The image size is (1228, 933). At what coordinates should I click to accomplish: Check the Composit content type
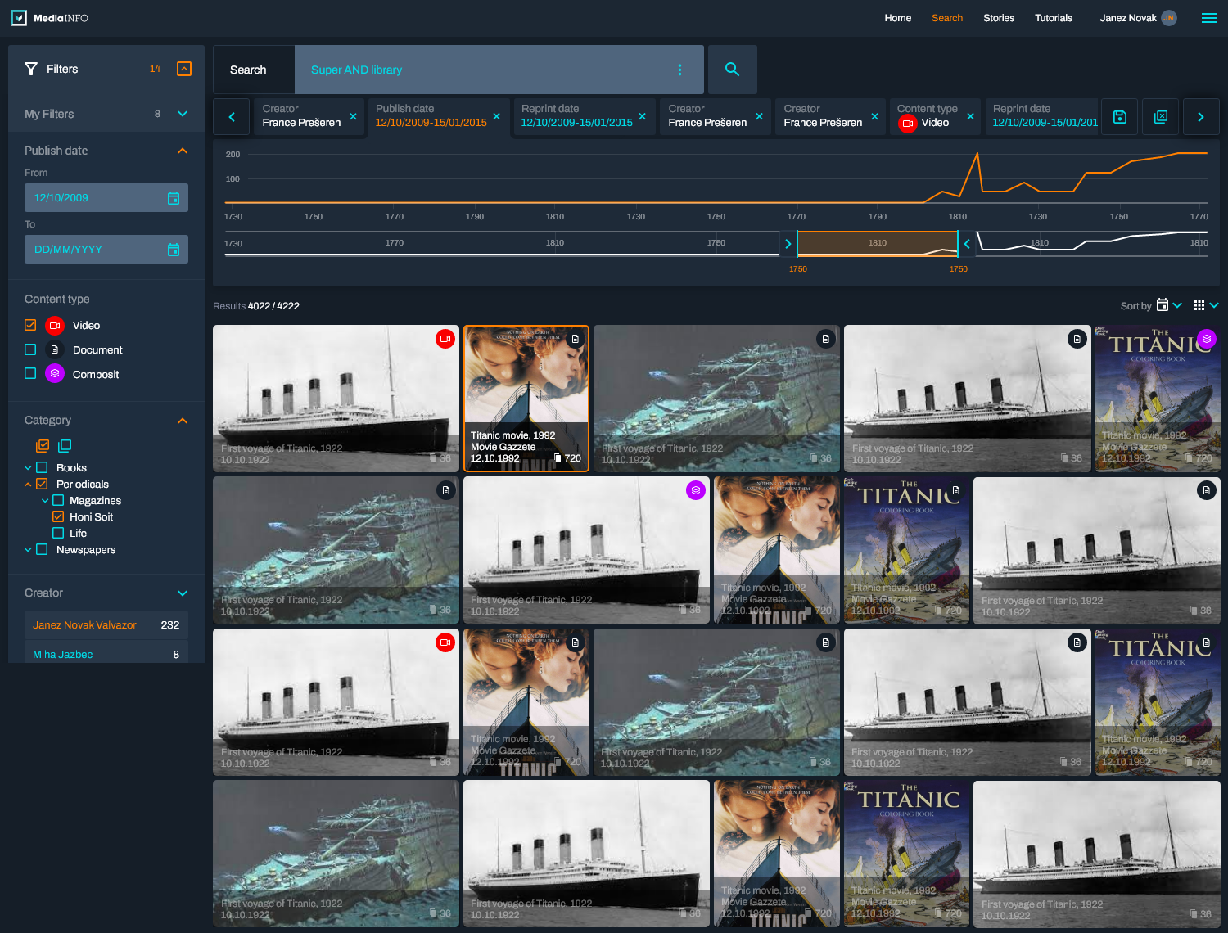tap(30, 373)
